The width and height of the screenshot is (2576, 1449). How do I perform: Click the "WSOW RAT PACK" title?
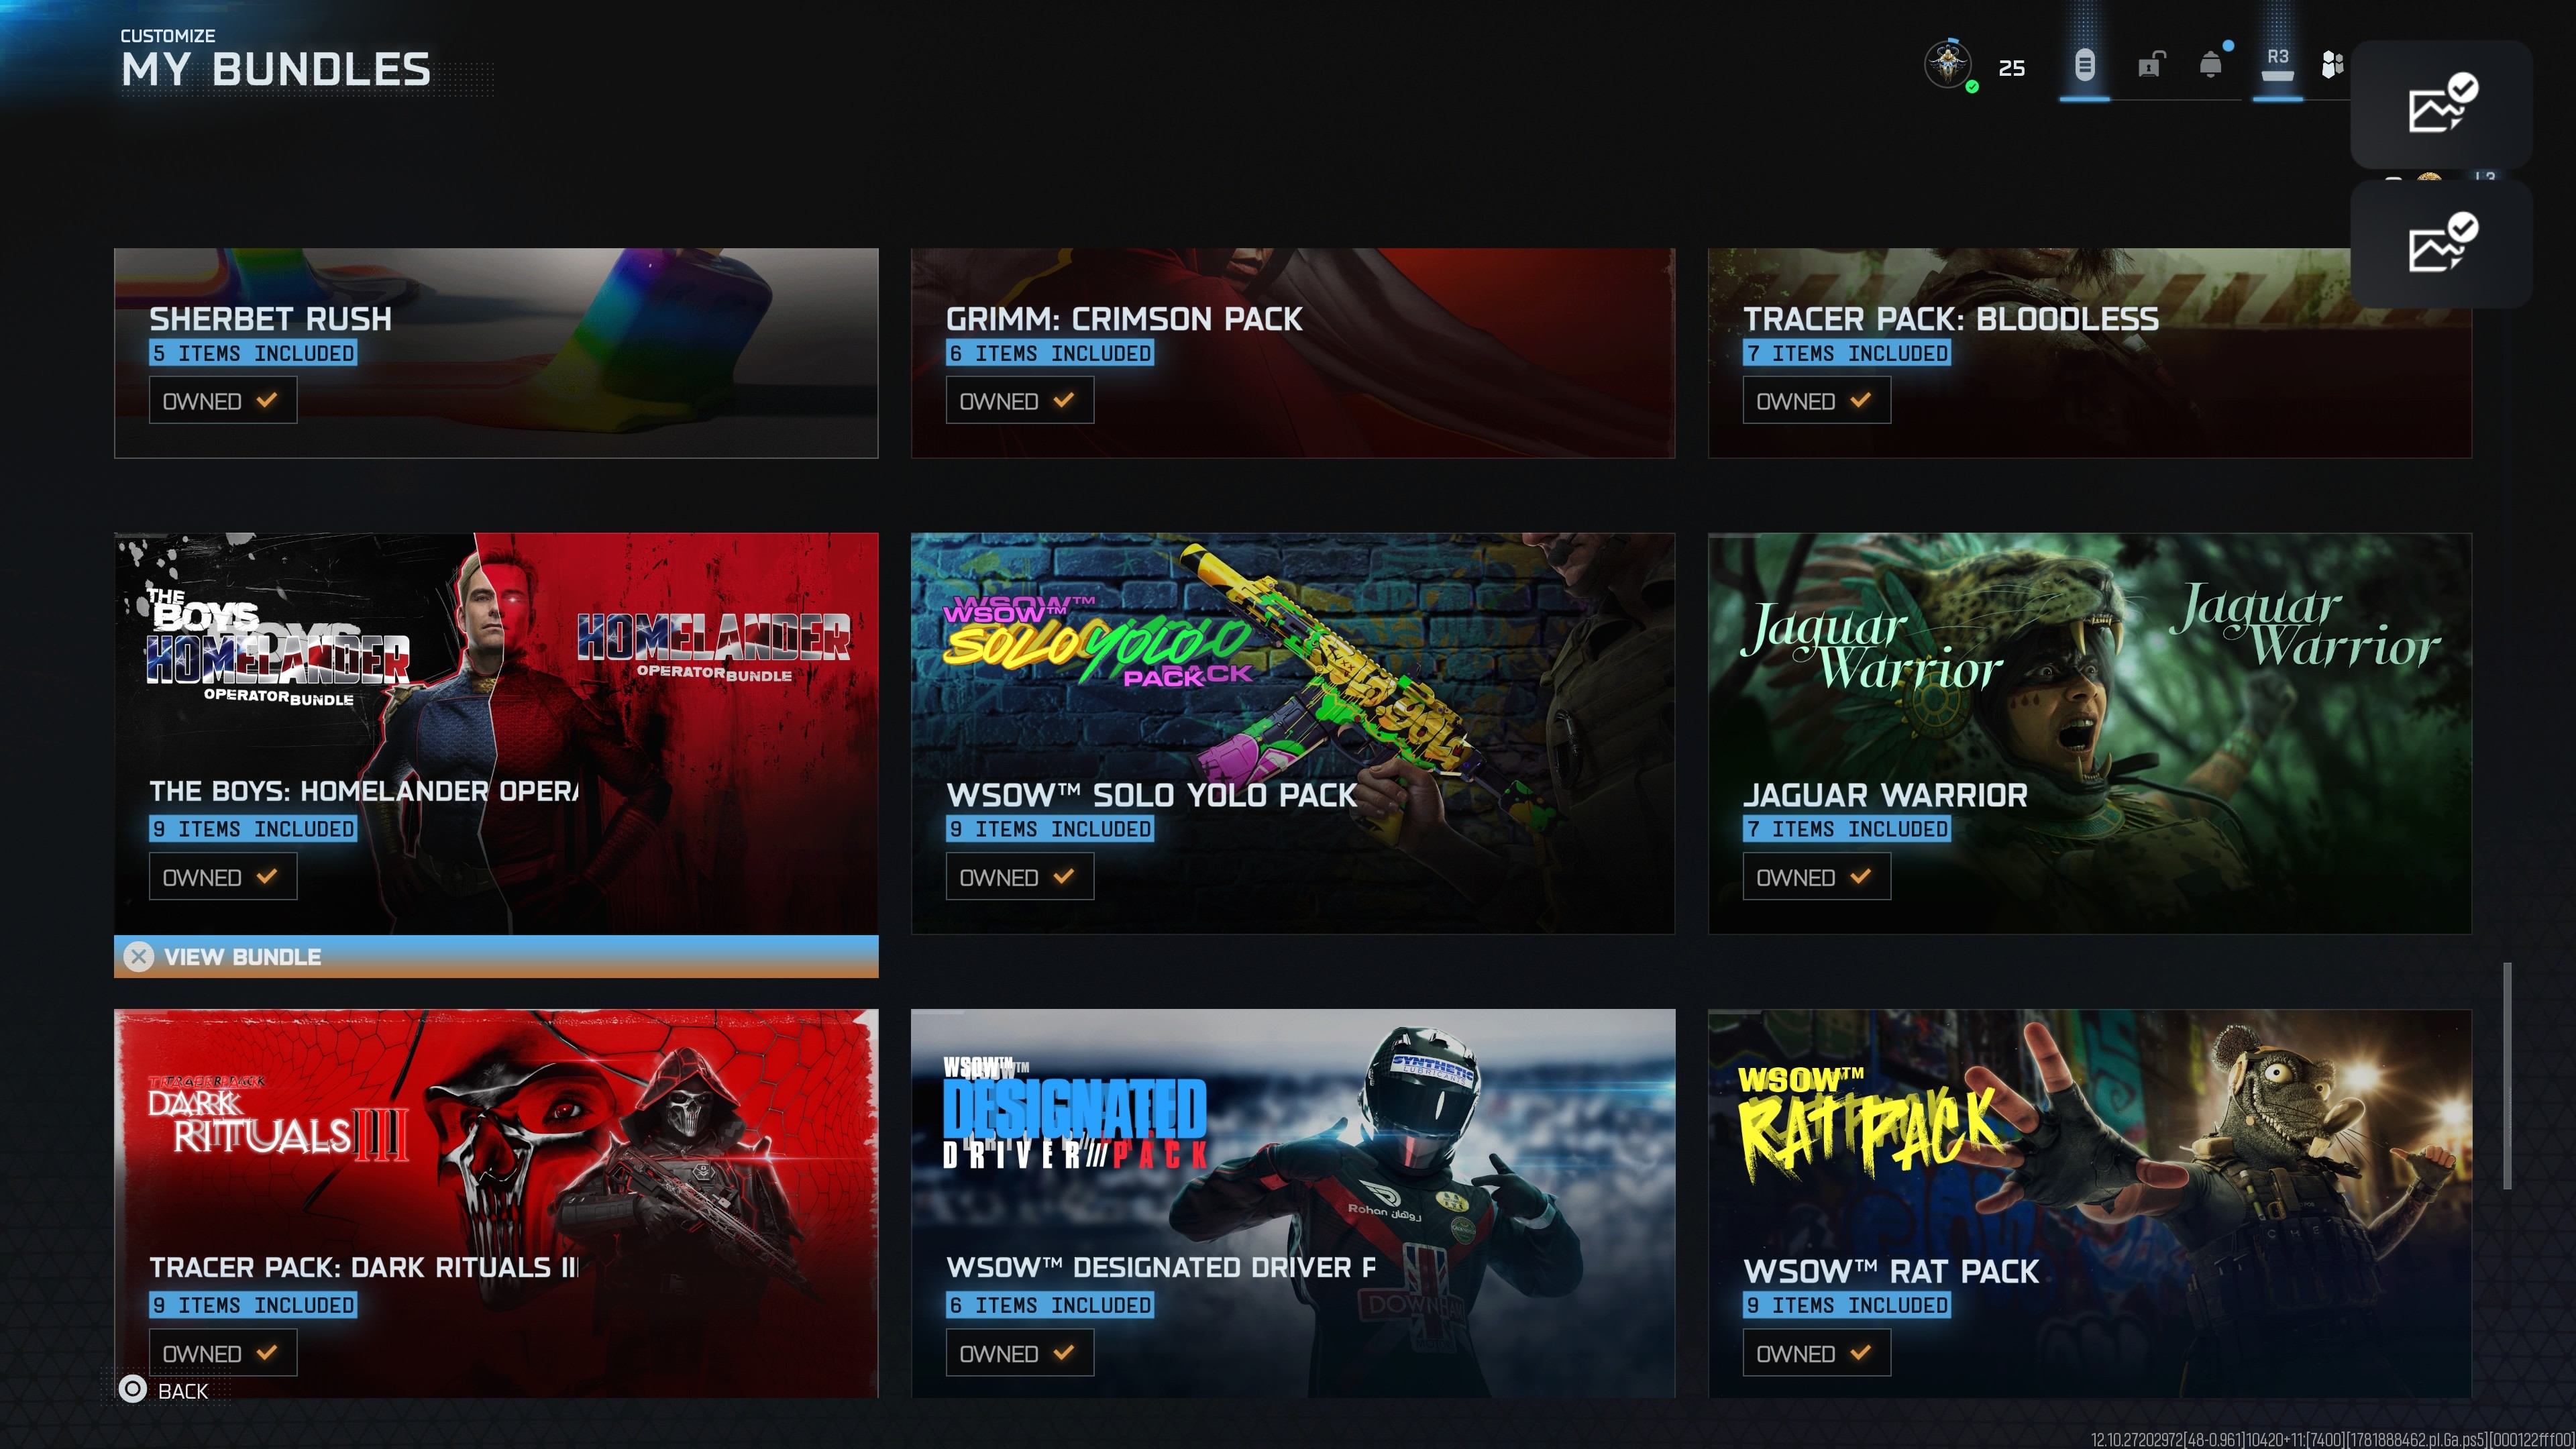(x=1891, y=1271)
